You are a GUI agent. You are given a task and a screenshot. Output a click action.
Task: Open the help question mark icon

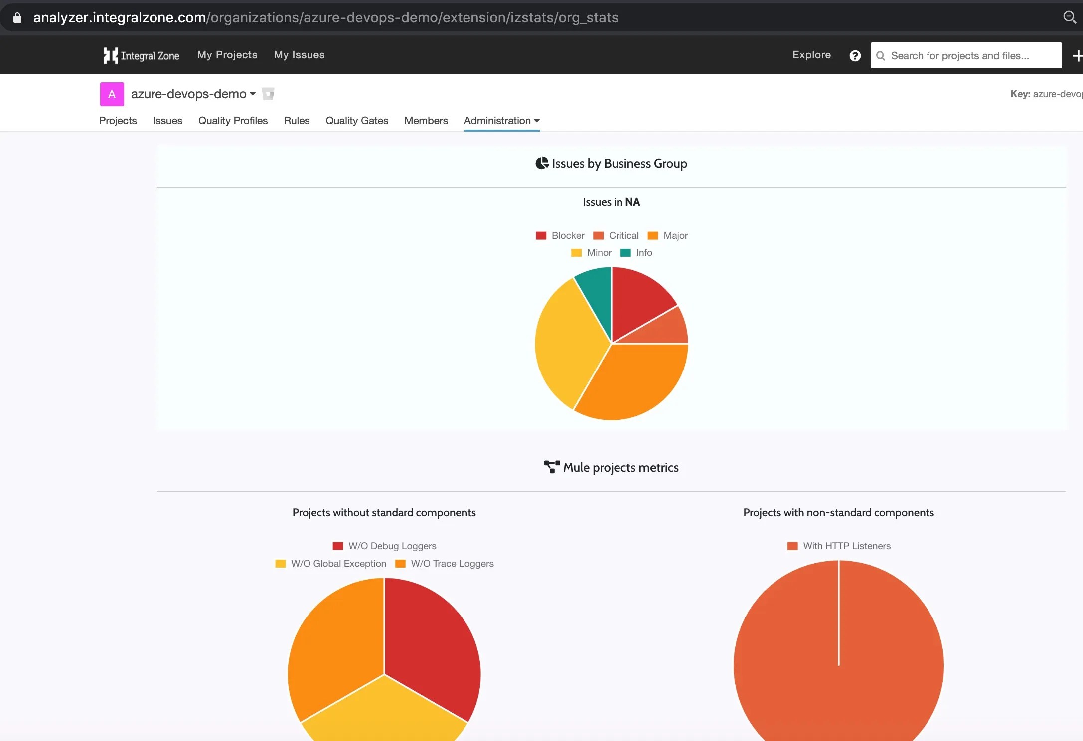click(855, 56)
